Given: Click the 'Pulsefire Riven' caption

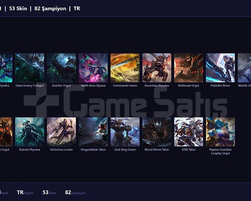Looking at the screenshot, I should coord(220,86).
